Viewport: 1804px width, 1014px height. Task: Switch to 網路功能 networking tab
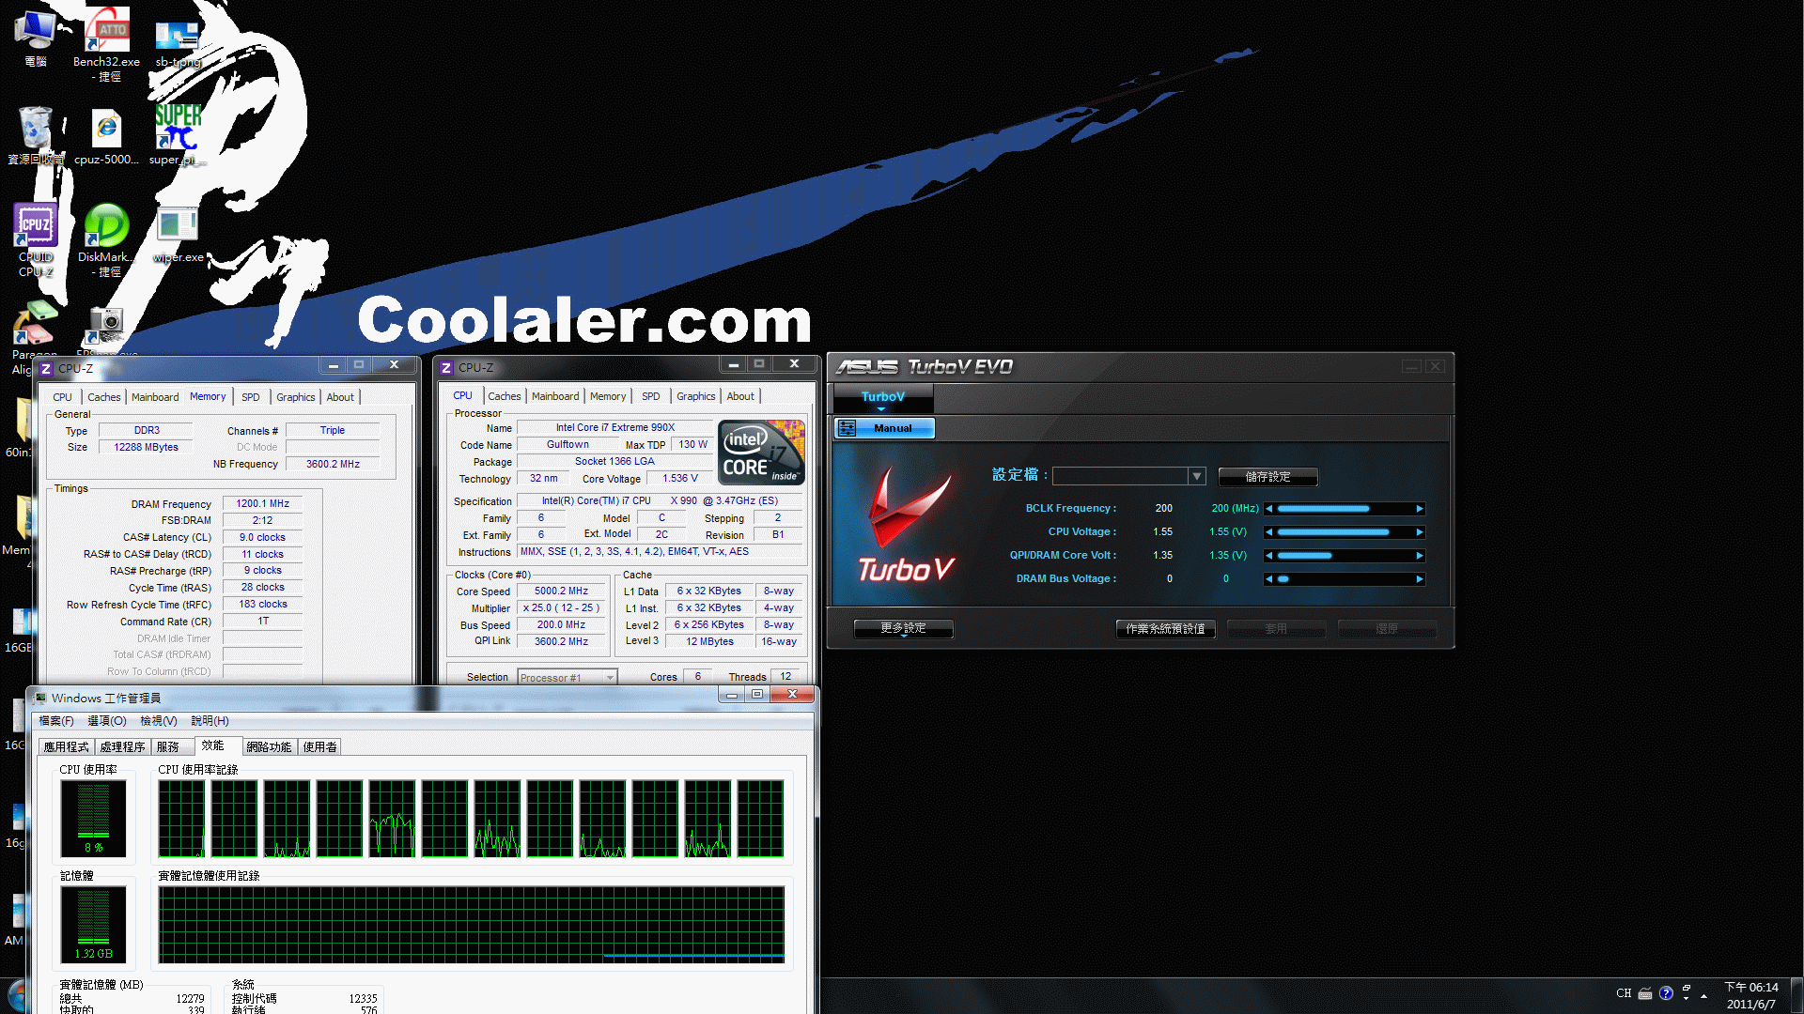click(x=269, y=747)
